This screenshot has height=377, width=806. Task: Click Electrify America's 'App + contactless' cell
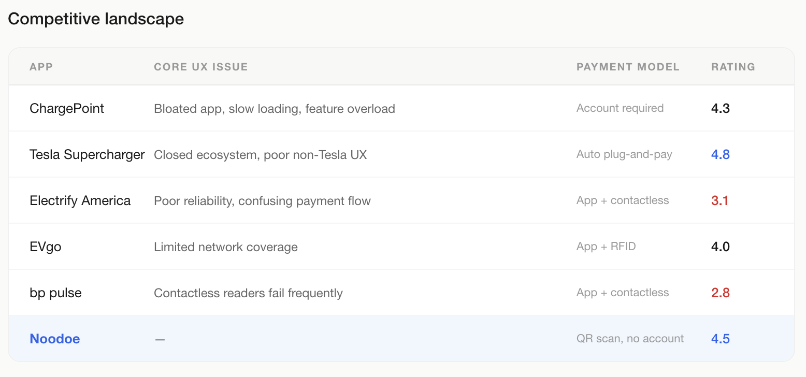click(623, 200)
